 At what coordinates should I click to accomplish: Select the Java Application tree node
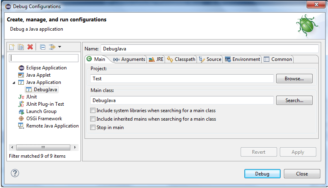44,82
